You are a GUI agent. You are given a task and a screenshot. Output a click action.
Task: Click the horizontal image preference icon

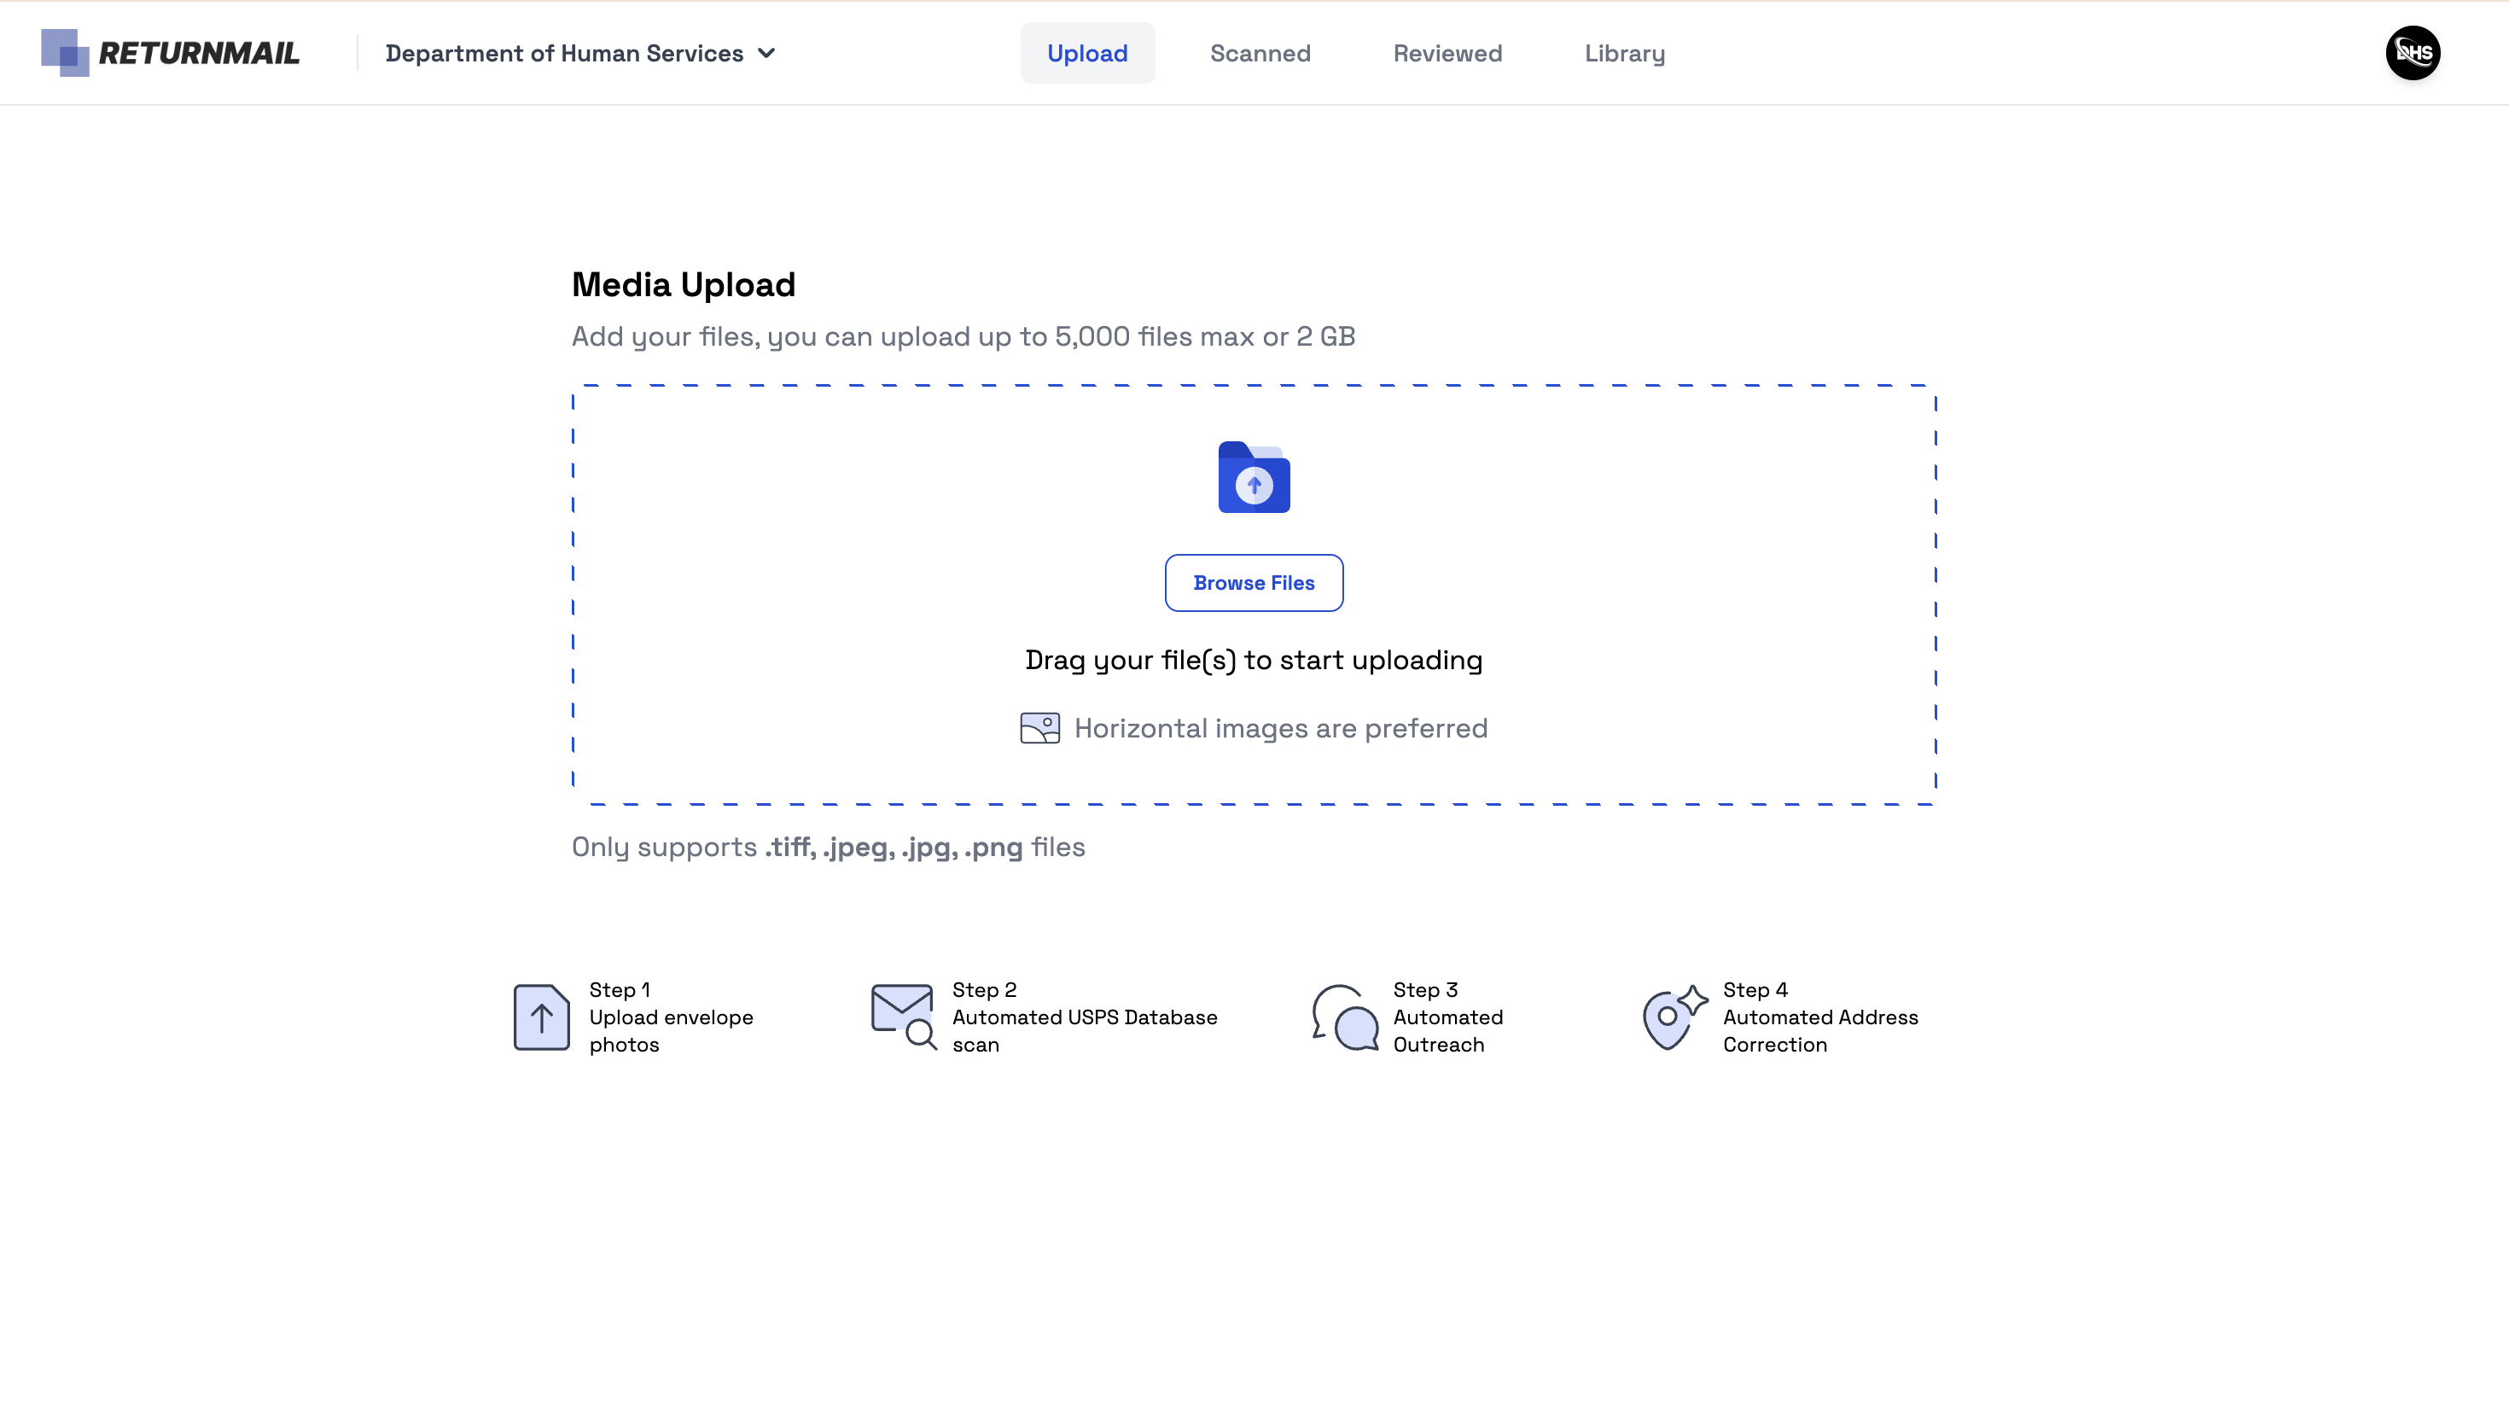(x=1039, y=727)
